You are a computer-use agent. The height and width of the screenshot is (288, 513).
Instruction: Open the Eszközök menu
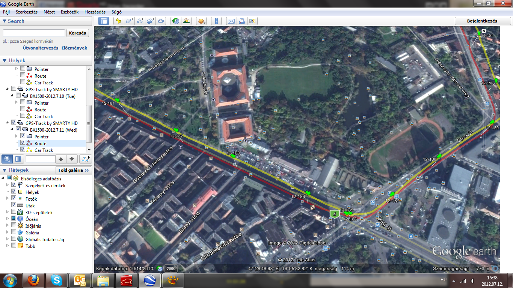click(x=69, y=12)
